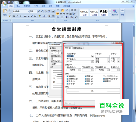Toggle Underline formatting in ribbon
The height and width of the screenshot is (122, 136).
(x=20, y=16)
